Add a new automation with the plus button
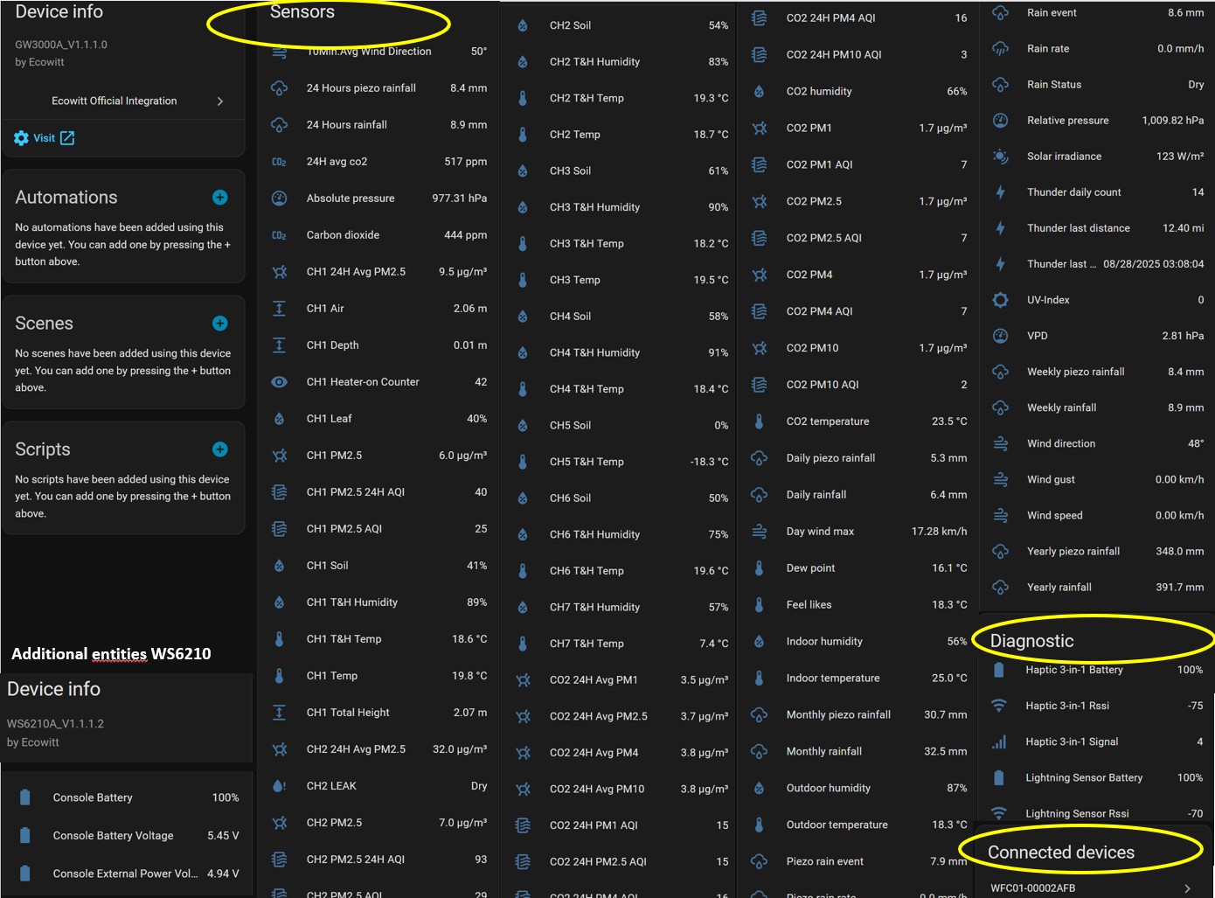The image size is (1215, 898). point(220,198)
